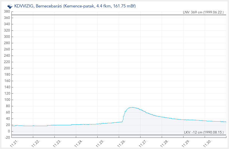Pick the 11.30. date label on x-axis

208,144
